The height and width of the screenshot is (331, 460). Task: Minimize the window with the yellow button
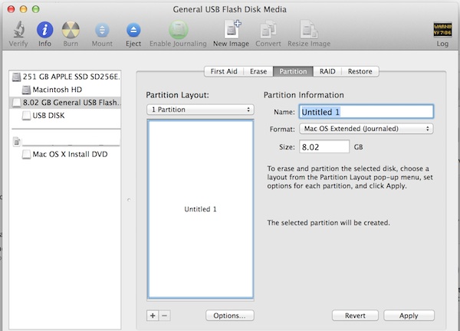(24, 9)
